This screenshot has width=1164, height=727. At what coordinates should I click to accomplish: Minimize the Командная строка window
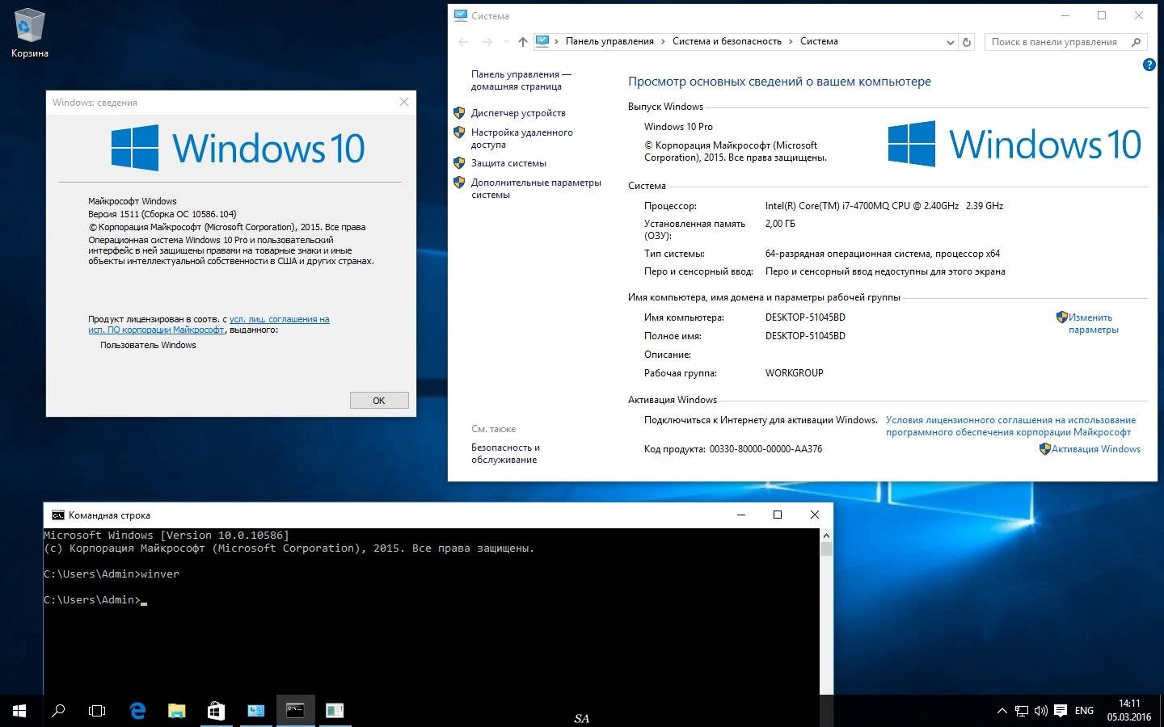tap(740, 515)
